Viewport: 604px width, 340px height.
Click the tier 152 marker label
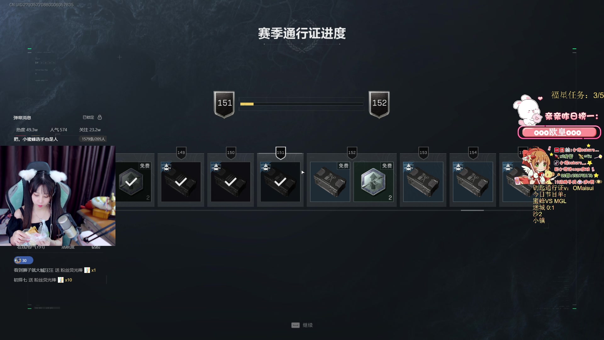tap(352, 153)
